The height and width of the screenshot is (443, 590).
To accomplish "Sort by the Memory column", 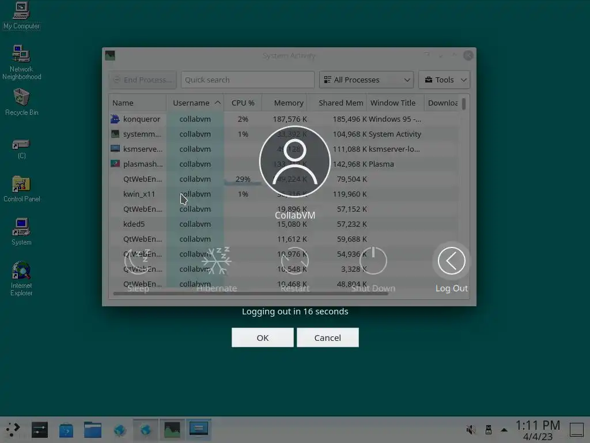I will 285,103.
